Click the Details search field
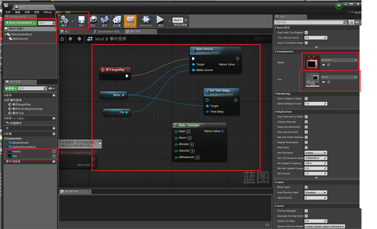Image resolution: width=377 pixels, height=229 pixels. (309, 23)
